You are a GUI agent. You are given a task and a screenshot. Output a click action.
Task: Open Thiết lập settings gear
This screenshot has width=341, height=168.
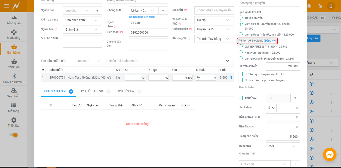[14, 122]
